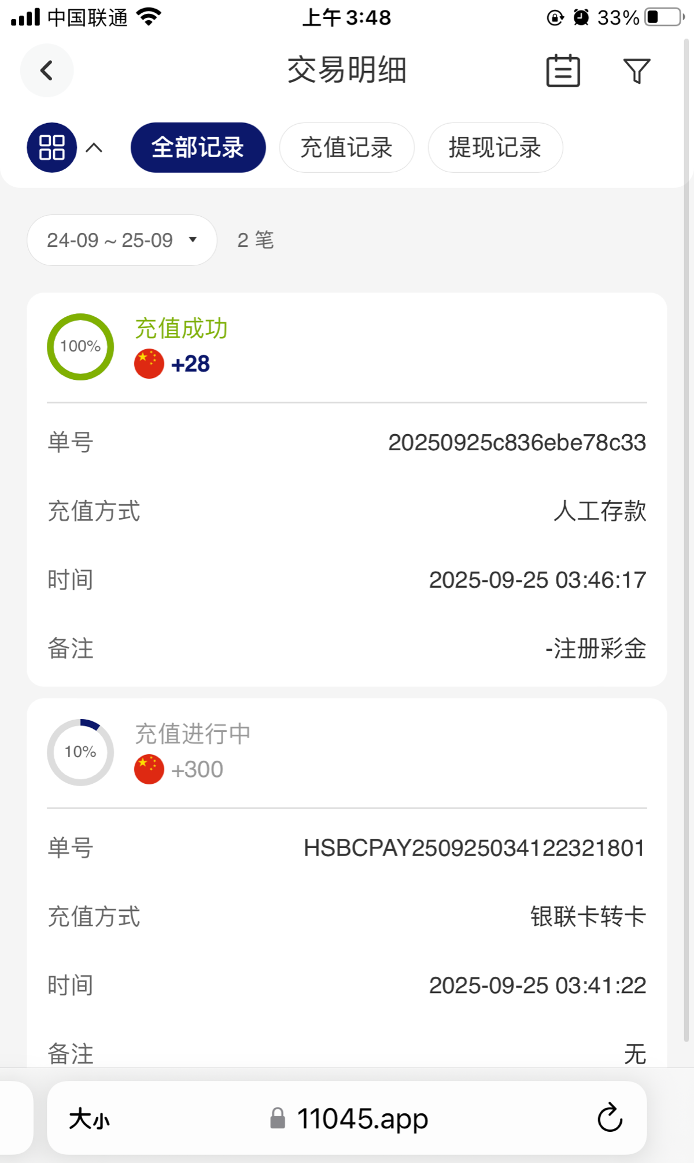Reload the page with refresh icon
694x1163 pixels.
click(610, 1118)
